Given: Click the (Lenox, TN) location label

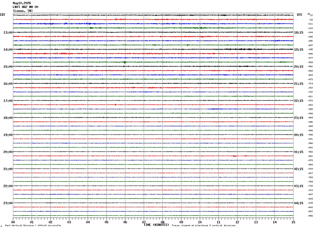Looking at the screenshot, I should tap(23, 11).
